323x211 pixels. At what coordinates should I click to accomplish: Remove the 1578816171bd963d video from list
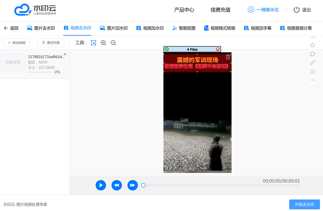[65, 54]
